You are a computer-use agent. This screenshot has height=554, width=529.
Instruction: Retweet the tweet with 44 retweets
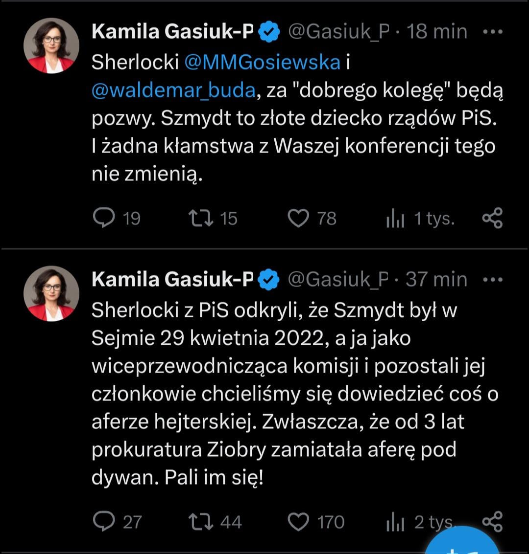[201, 522]
